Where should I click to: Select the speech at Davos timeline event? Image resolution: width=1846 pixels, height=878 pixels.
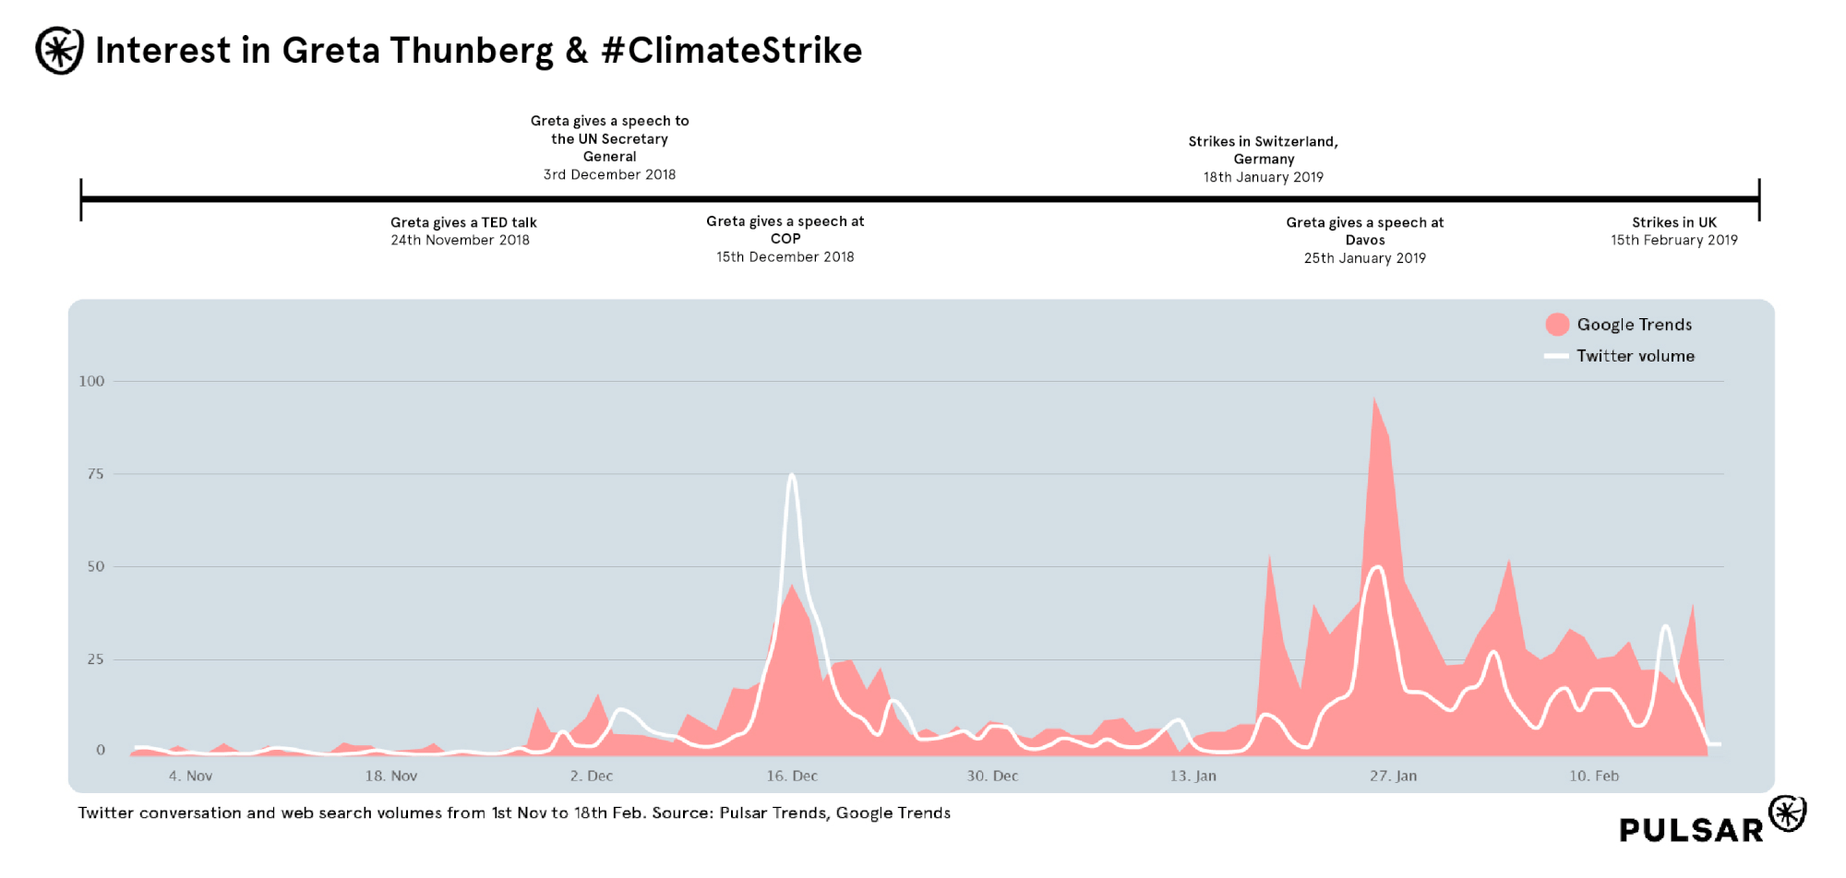click(1364, 240)
